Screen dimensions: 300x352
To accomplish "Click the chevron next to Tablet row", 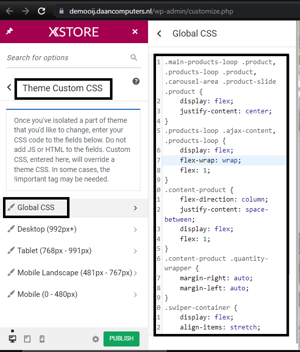I will (x=135, y=251).
